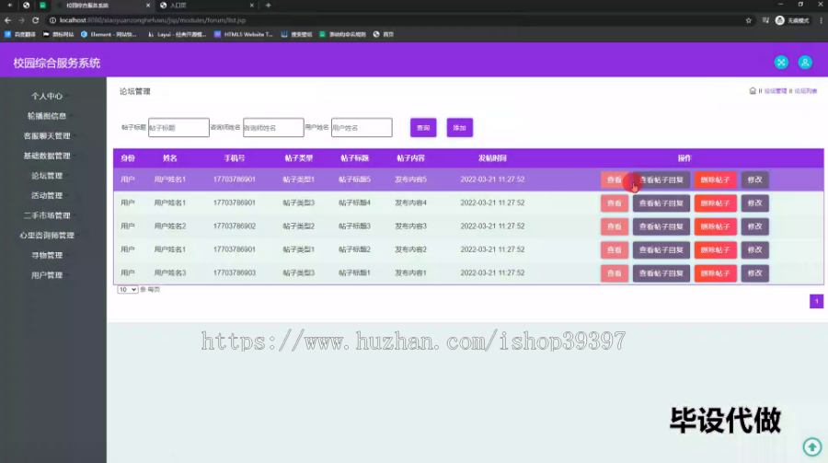
Task: Open 用户管理 in the sidebar
Action: pyautogui.click(x=47, y=275)
